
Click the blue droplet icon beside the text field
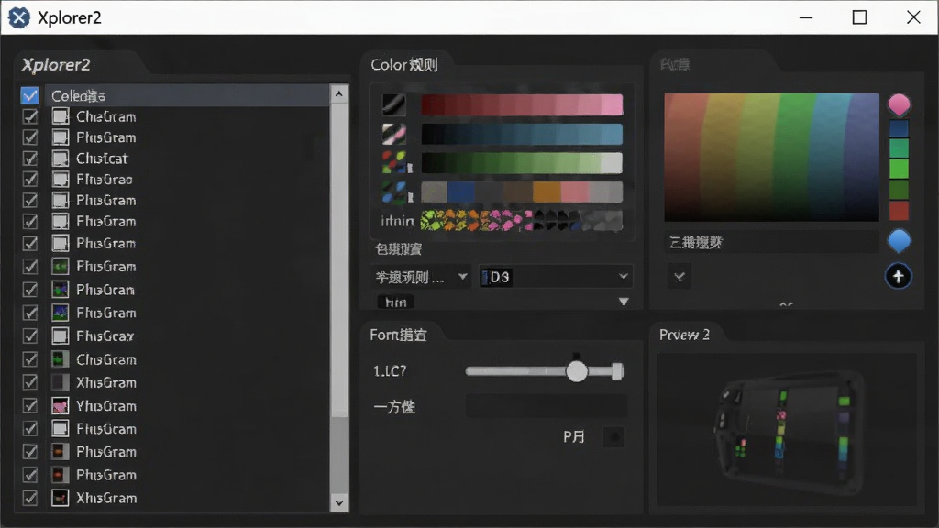click(899, 241)
